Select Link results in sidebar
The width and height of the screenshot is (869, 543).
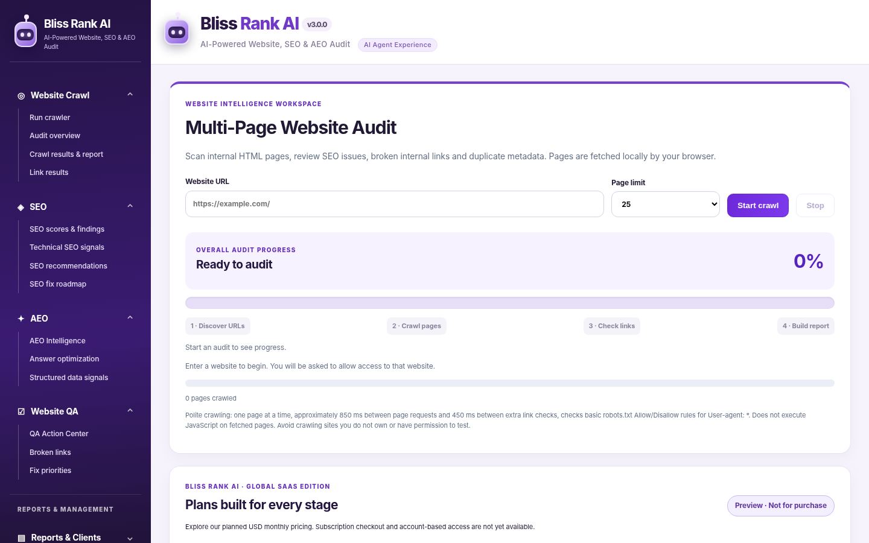[x=49, y=173]
